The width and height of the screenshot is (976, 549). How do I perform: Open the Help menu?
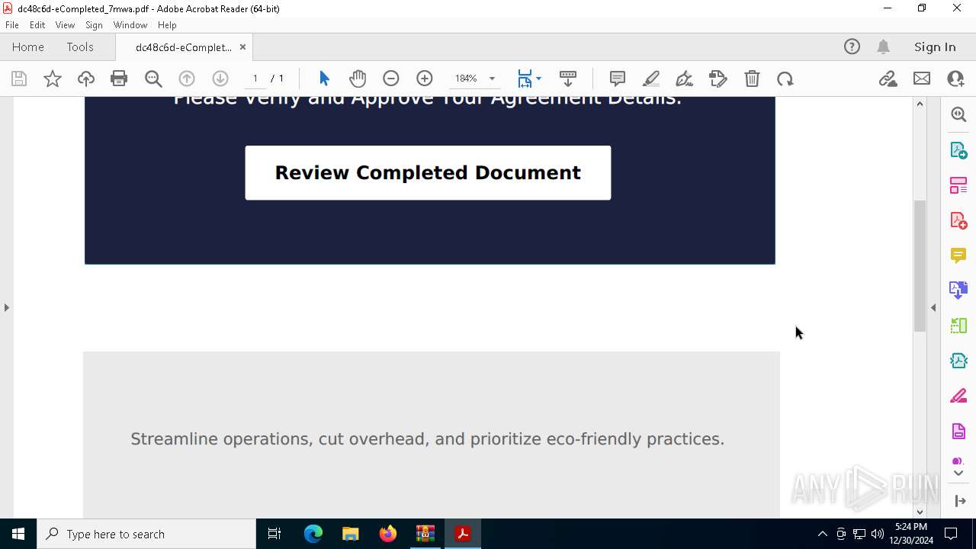[x=167, y=25]
